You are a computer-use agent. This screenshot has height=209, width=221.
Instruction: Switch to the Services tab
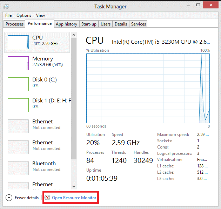point(139,24)
